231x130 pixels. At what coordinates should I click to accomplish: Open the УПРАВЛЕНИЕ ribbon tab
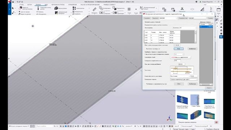point(73,5)
